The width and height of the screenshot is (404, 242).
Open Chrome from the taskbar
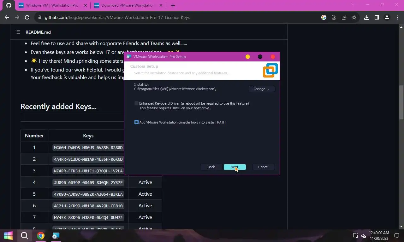pyautogui.click(x=40, y=235)
